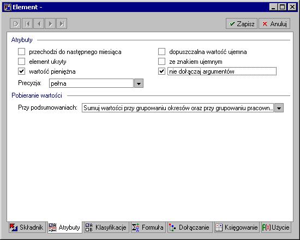
Task: Go to the previous record
Action: [39, 24]
